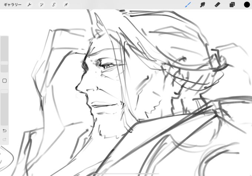
Task: Activate the Transform arrow tool
Action: pyautogui.click(x=66, y=5)
